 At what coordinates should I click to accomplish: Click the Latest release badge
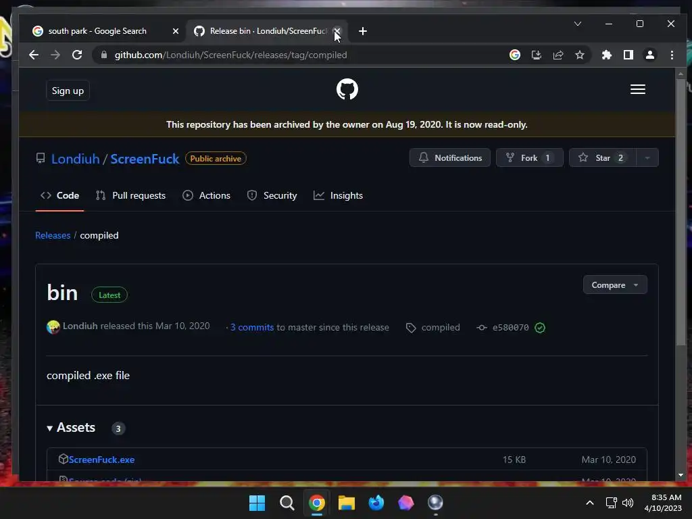(x=109, y=295)
